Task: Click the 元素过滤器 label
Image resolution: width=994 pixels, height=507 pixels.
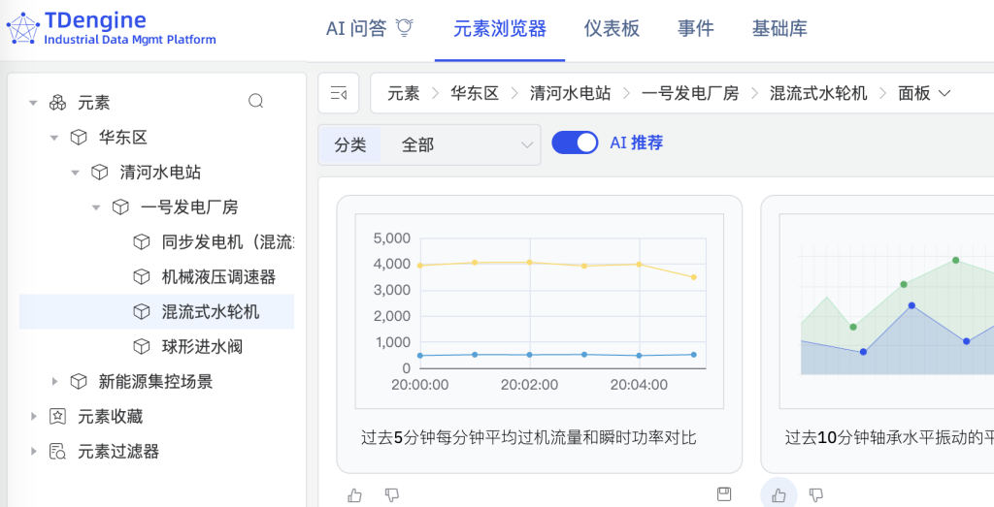Action: [118, 452]
